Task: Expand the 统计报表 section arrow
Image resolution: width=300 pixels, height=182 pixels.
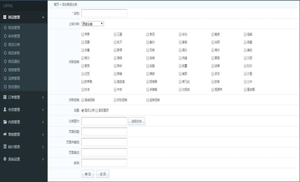Action: pyautogui.click(x=43, y=147)
